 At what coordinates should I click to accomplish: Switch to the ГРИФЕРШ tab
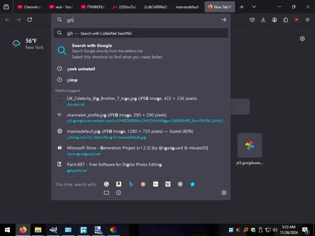tap(93, 7)
